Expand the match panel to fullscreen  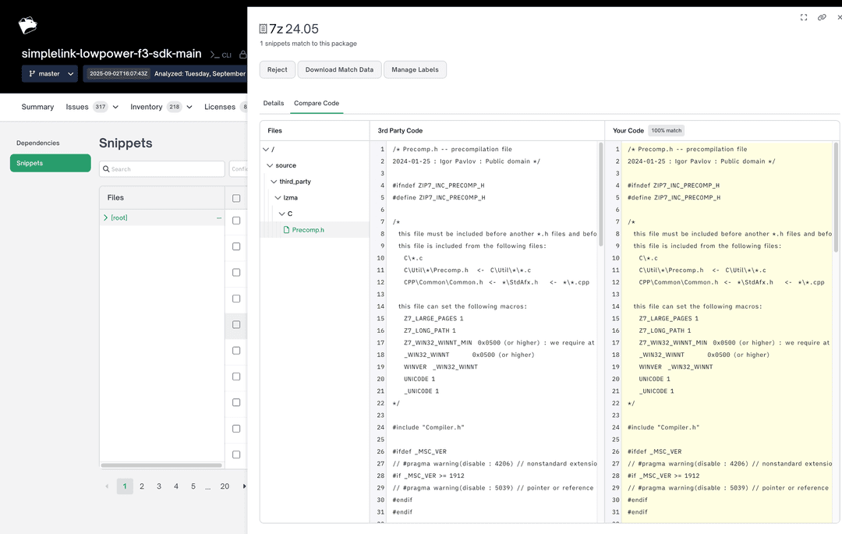pos(803,16)
